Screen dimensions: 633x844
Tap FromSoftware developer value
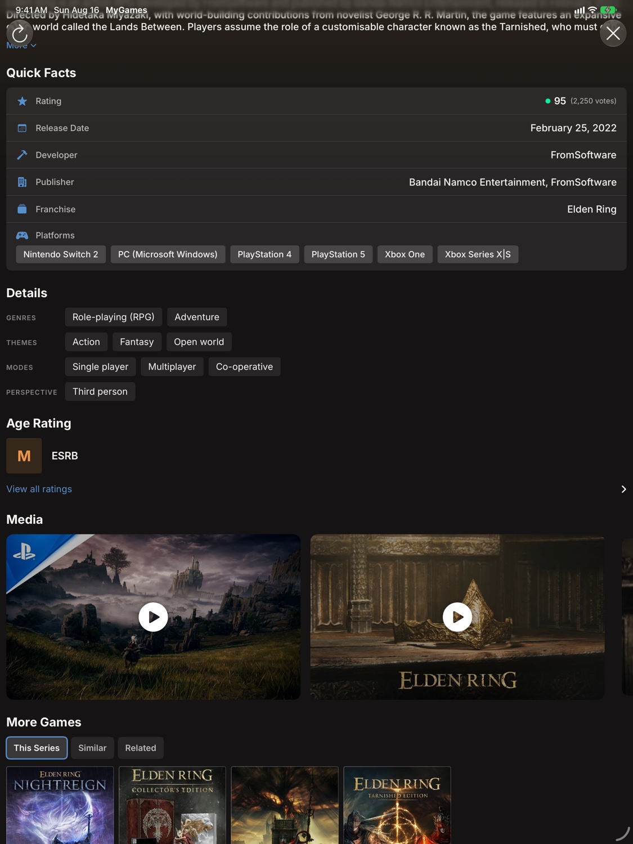pyautogui.click(x=583, y=155)
